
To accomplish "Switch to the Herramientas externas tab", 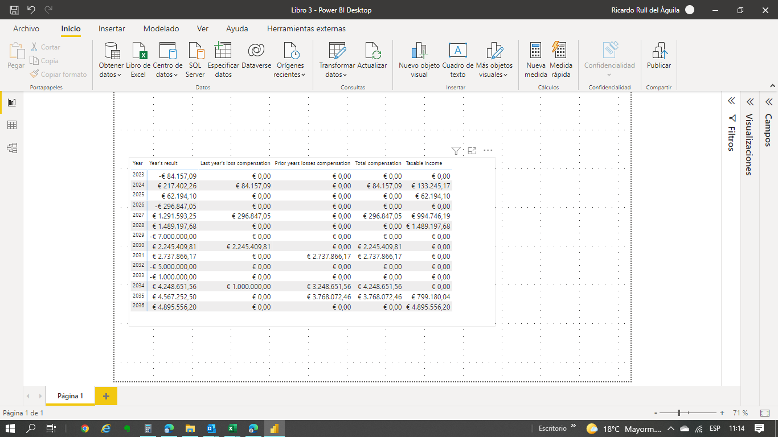I will 306,28.
